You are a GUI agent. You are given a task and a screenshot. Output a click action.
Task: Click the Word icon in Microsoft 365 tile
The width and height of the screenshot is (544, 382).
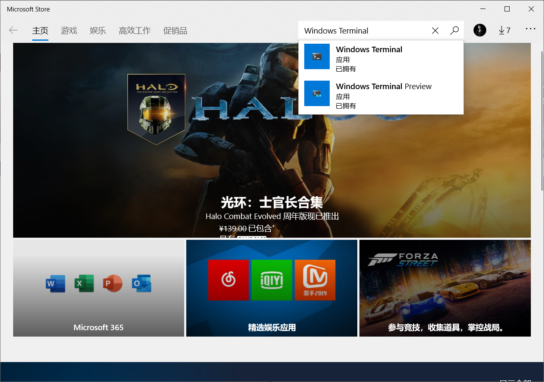tap(56, 284)
